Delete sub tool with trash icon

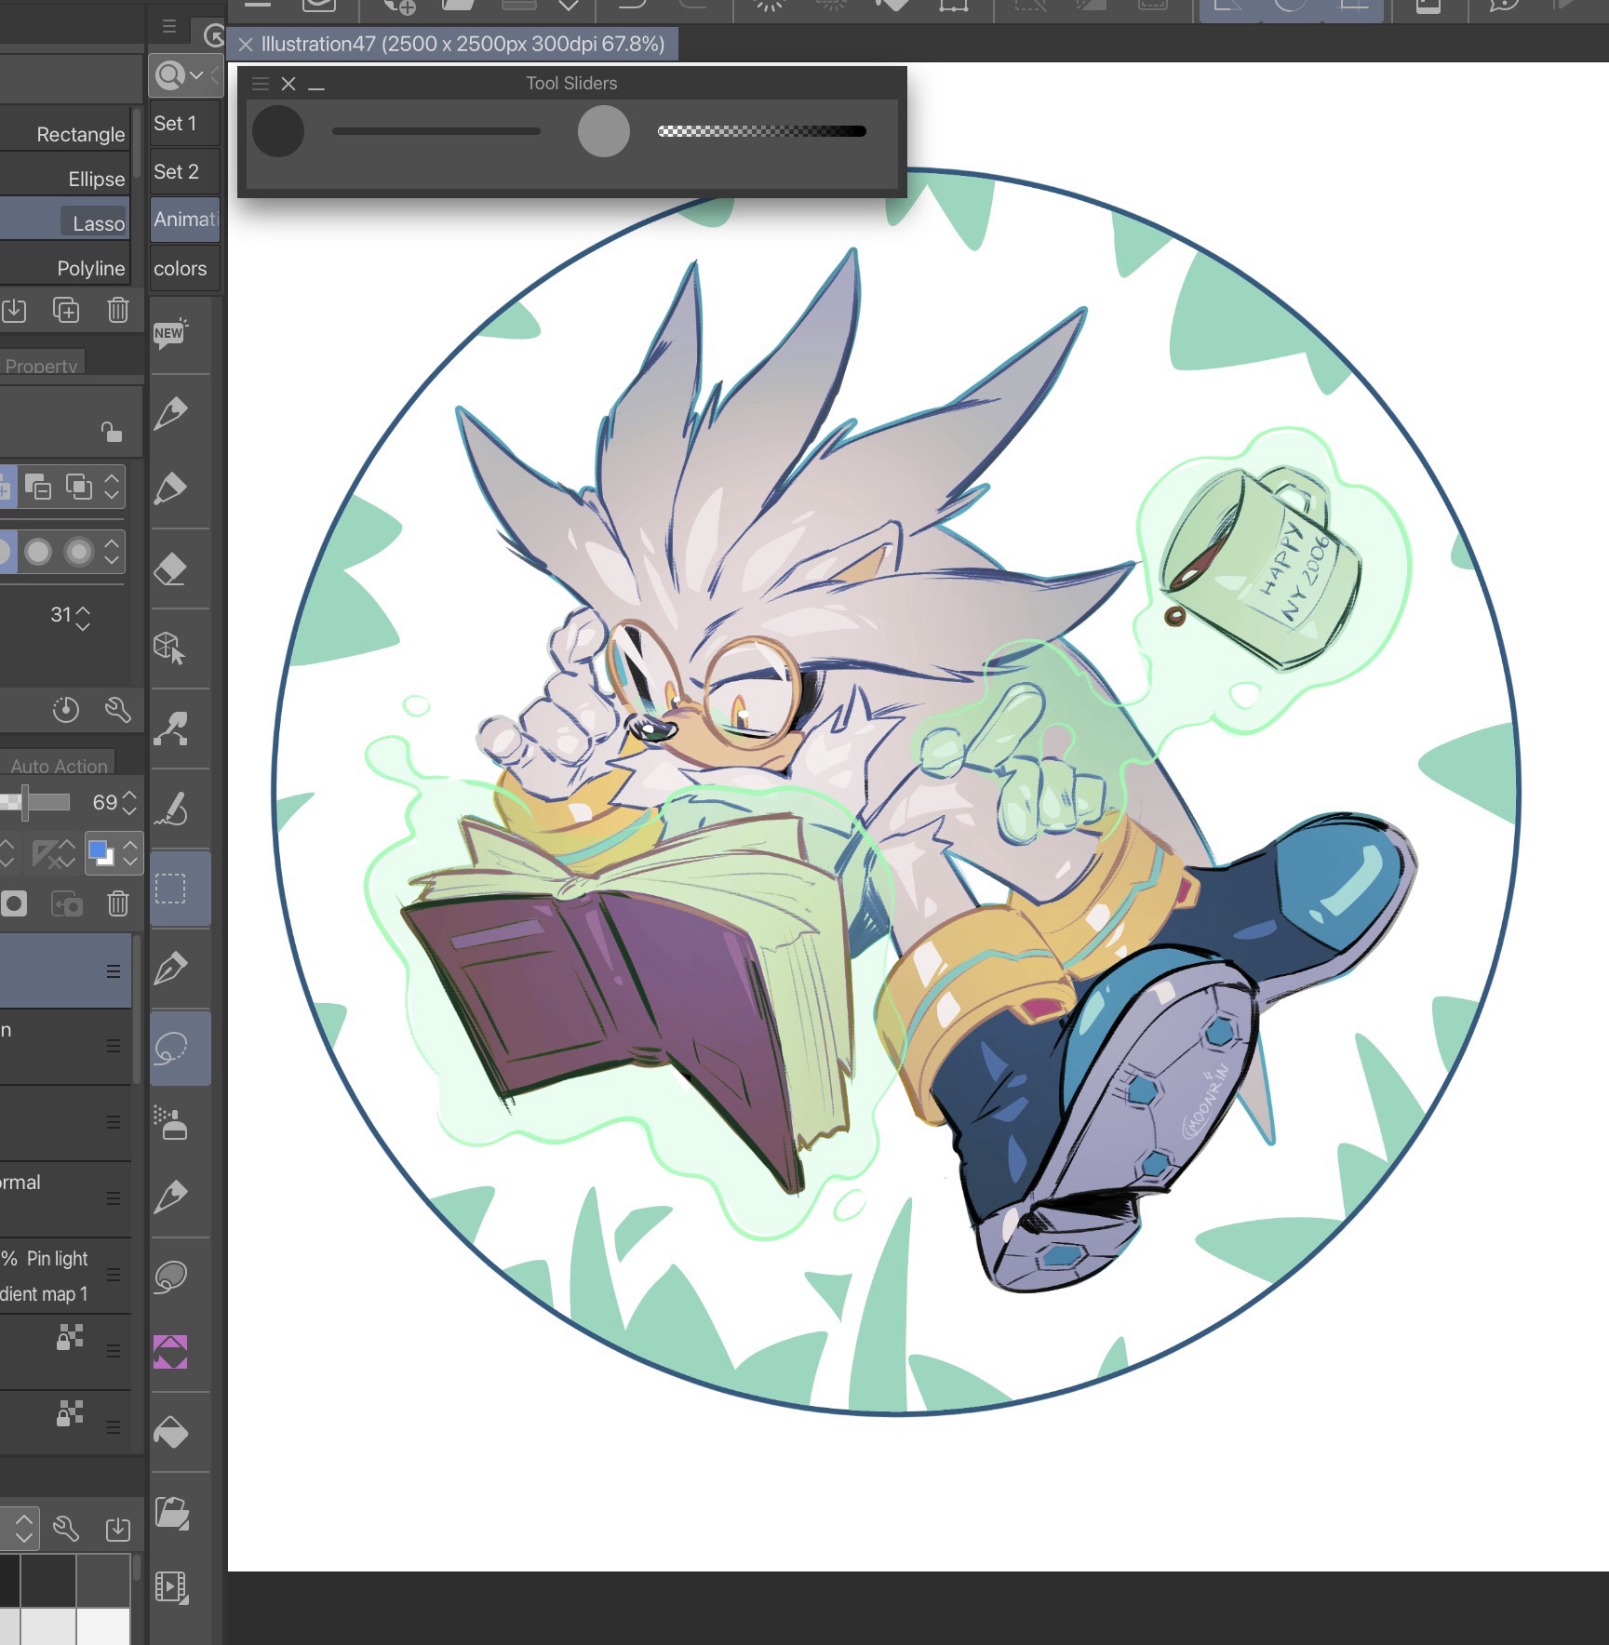[x=117, y=310]
